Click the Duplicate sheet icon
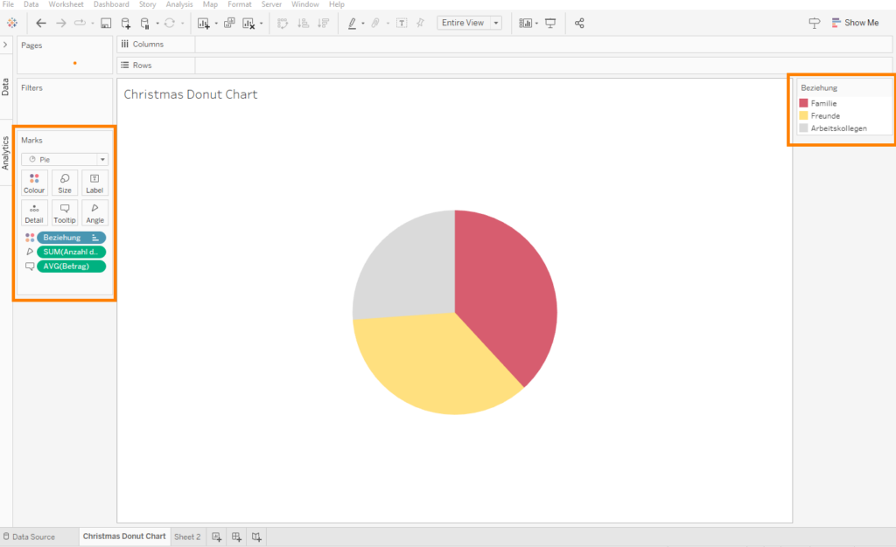Viewport: 896px width, 547px height. (229, 23)
